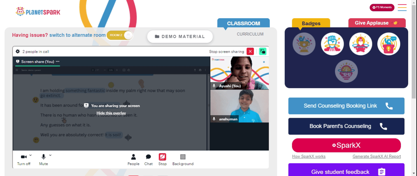Open the How SparkX works link
Screen dimensions: 417x176
309,156
